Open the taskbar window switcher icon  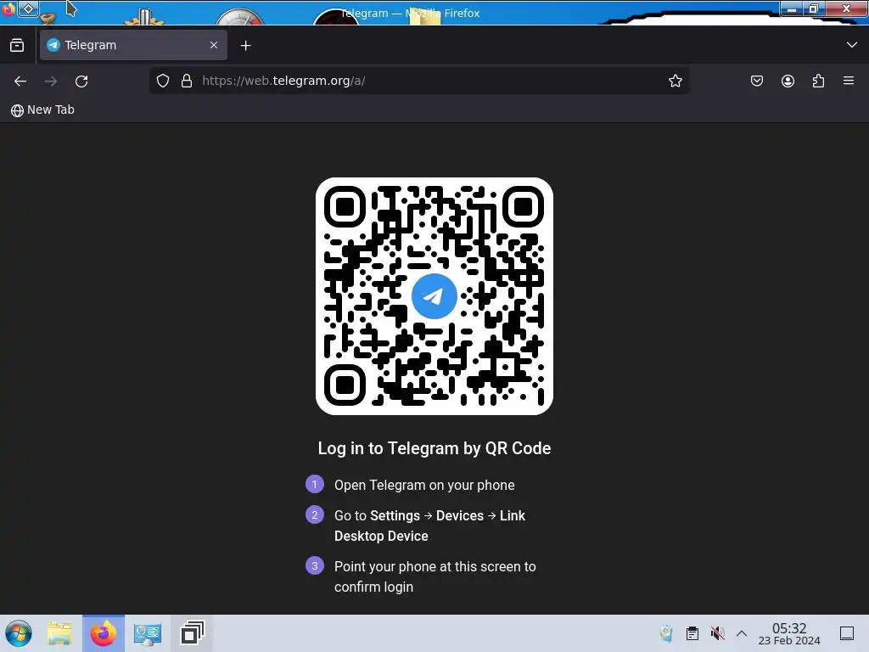(x=192, y=633)
